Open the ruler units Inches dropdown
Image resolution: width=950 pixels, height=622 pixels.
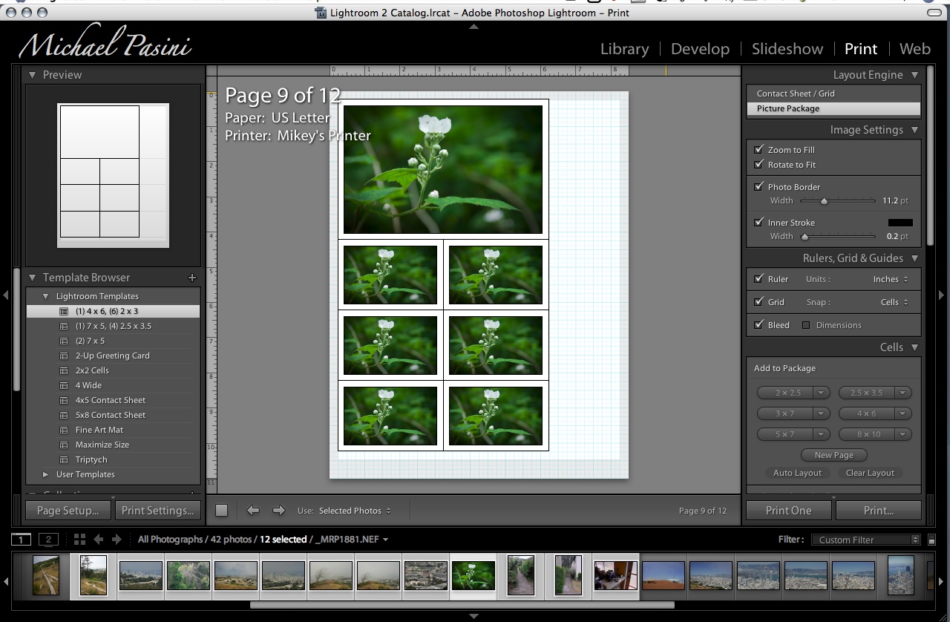(890, 279)
